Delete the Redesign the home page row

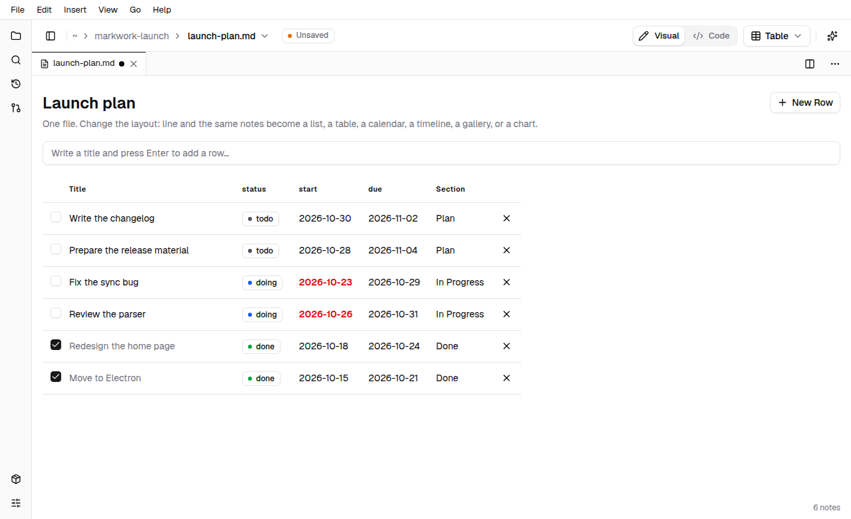[507, 346]
